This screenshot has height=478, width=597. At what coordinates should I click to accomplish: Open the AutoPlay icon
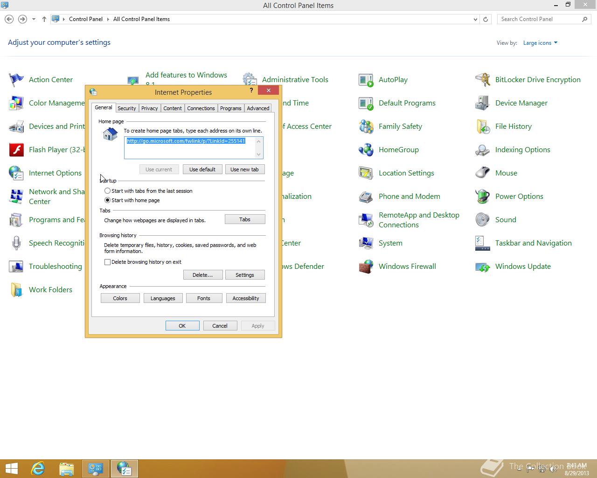(x=366, y=80)
